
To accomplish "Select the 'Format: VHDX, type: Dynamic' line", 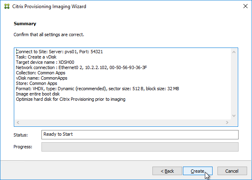I will point(98,89).
